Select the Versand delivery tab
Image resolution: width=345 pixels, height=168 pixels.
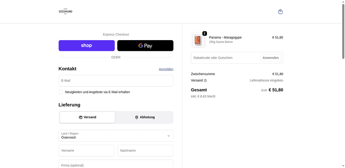pyautogui.click(x=88, y=117)
